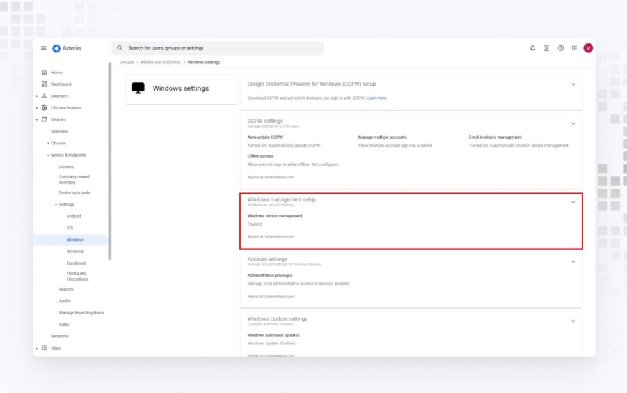Click the search bar for users and groups
Image resolution: width=627 pixels, height=393 pixels.
(218, 47)
